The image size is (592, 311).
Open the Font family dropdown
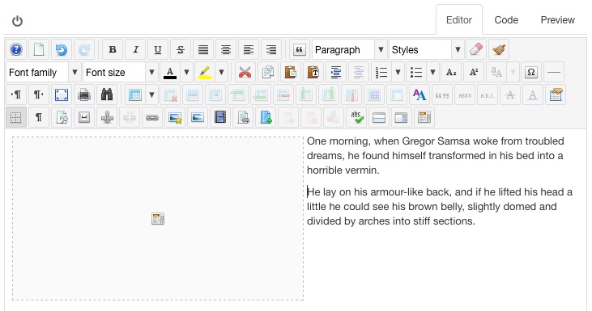pos(44,72)
